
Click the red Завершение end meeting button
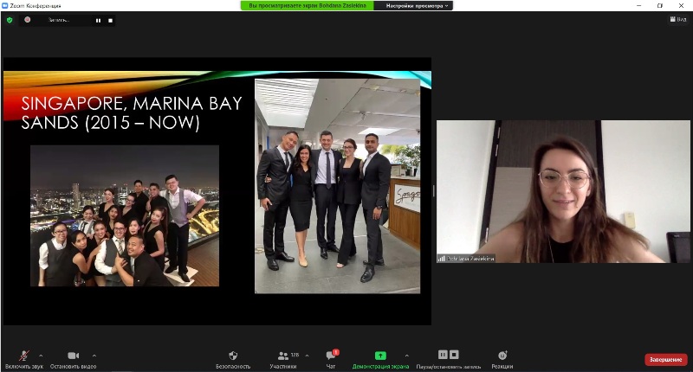coord(665,360)
